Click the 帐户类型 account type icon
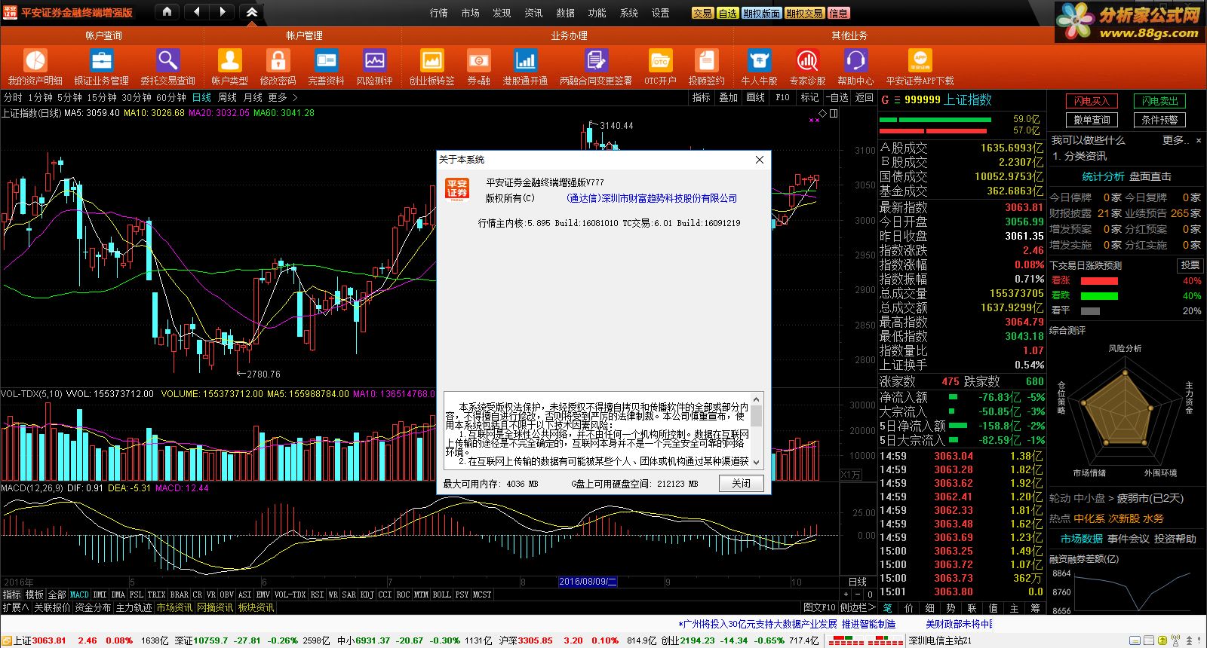The width and height of the screenshot is (1207, 648). (x=229, y=60)
